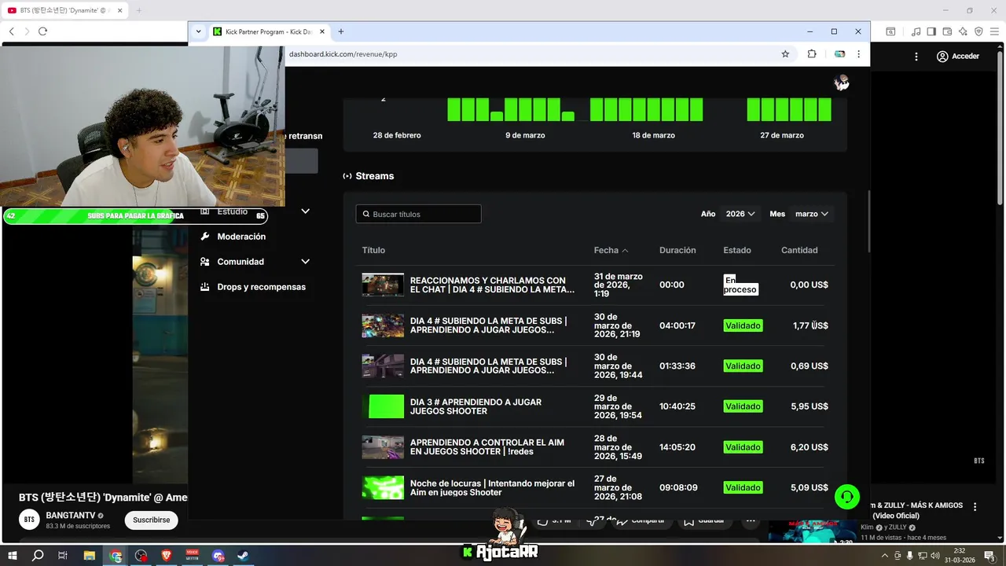Click Validado badge in 5,95 US$ row
The width and height of the screenshot is (1006, 566).
click(743, 406)
